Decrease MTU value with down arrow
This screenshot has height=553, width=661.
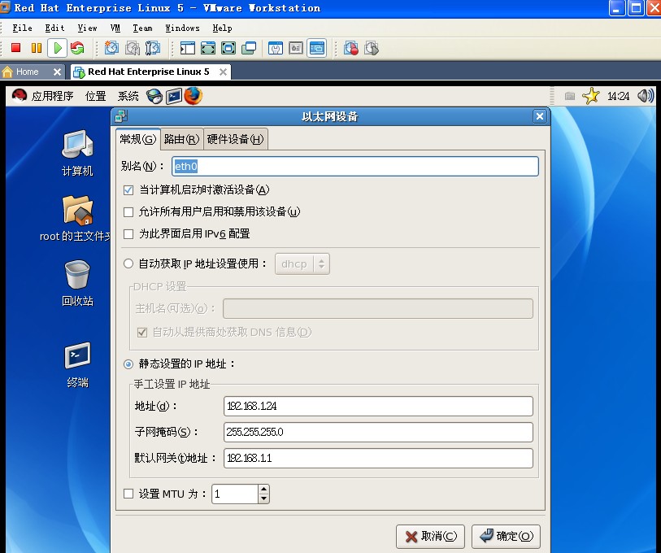click(264, 499)
